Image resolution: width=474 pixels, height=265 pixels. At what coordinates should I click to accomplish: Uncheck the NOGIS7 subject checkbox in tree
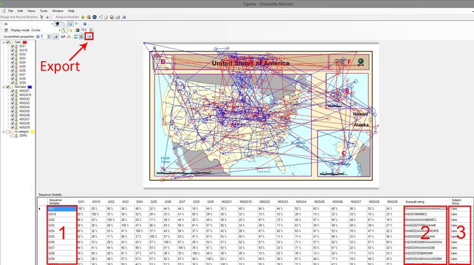click(12, 119)
